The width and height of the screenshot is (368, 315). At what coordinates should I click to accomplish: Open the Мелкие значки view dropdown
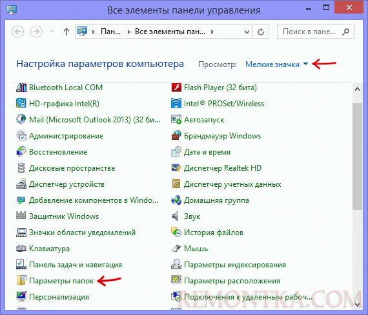coord(276,64)
